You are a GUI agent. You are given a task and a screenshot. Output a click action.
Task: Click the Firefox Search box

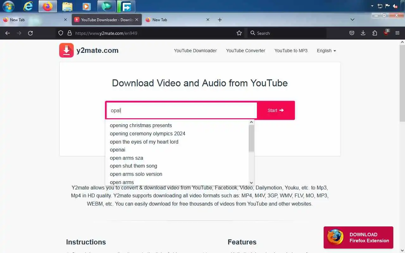(x=287, y=33)
